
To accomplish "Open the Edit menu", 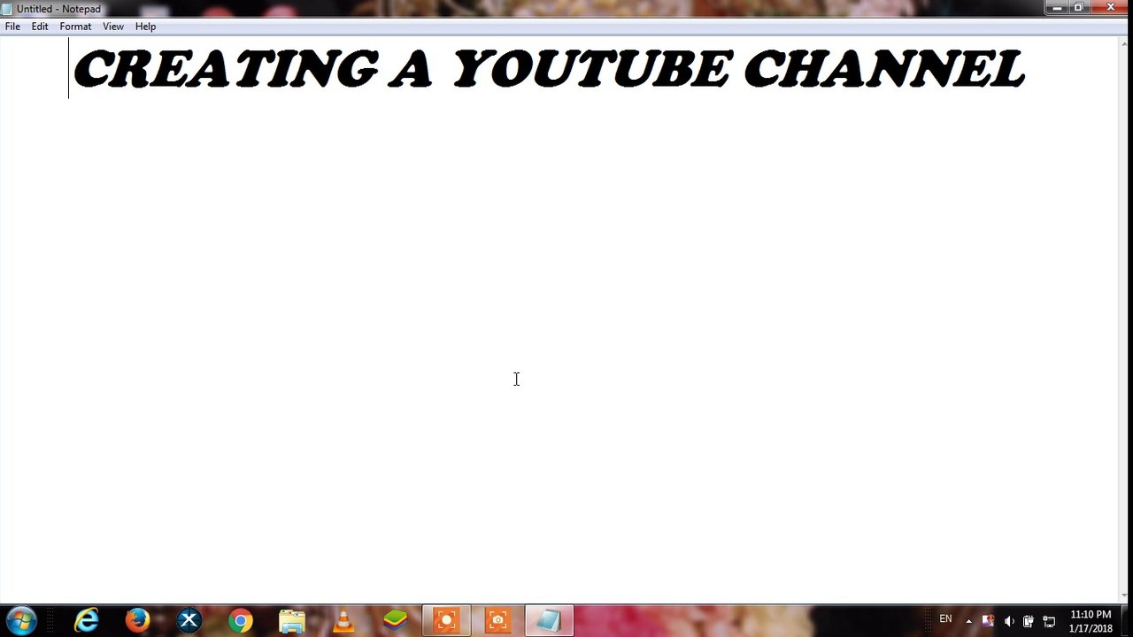I will pyautogui.click(x=40, y=27).
